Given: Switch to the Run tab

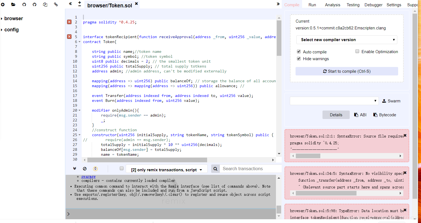Looking at the screenshot, I should click(x=312, y=5).
